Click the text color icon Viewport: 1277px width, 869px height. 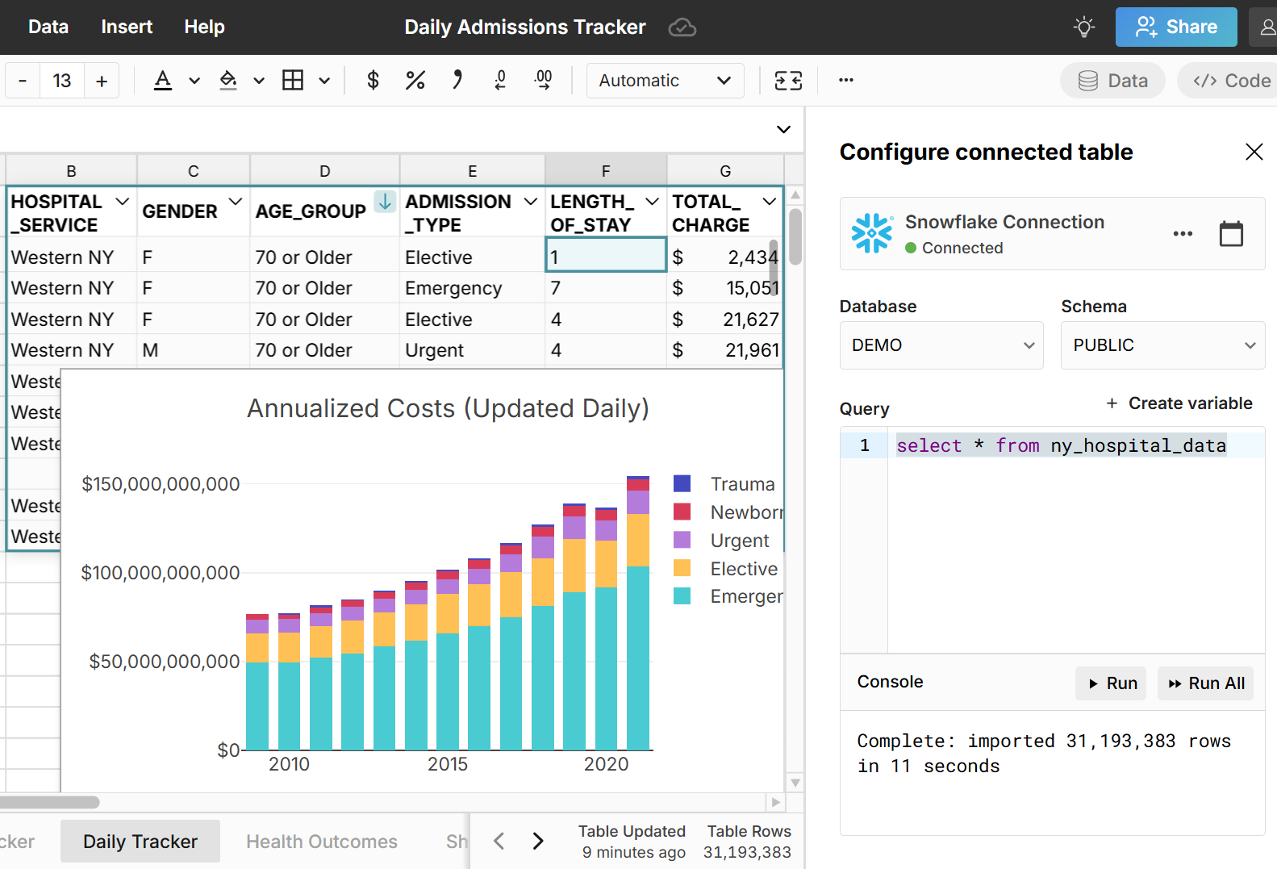pyautogui.click(x=163, y=81)
